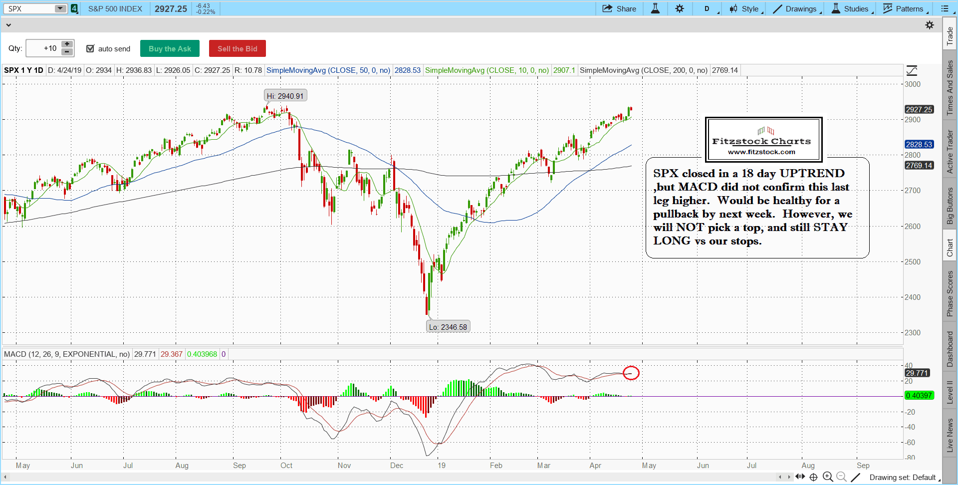
Task: Click the Sell the Bid button
Action: pyautogui.click(x=237, y=48)
